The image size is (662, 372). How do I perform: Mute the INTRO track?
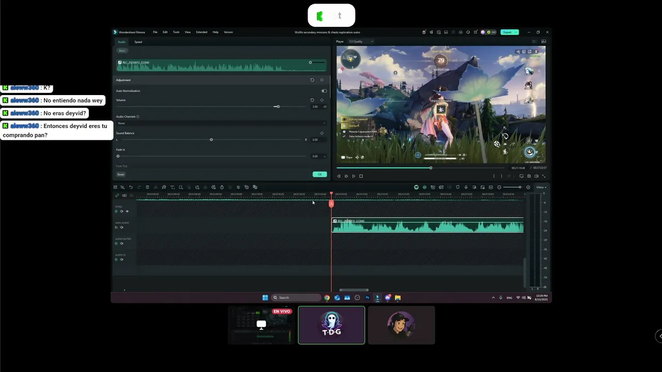[x=122, y=211]
